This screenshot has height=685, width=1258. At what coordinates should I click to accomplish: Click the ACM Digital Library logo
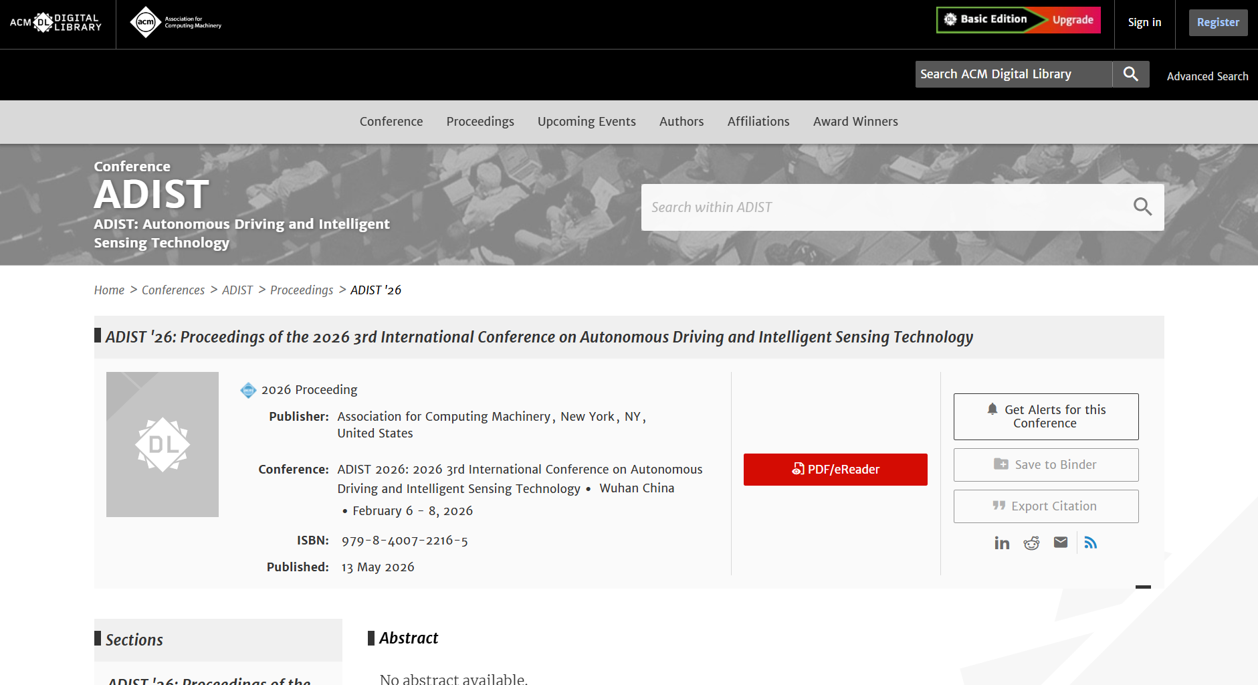point(56,23)
